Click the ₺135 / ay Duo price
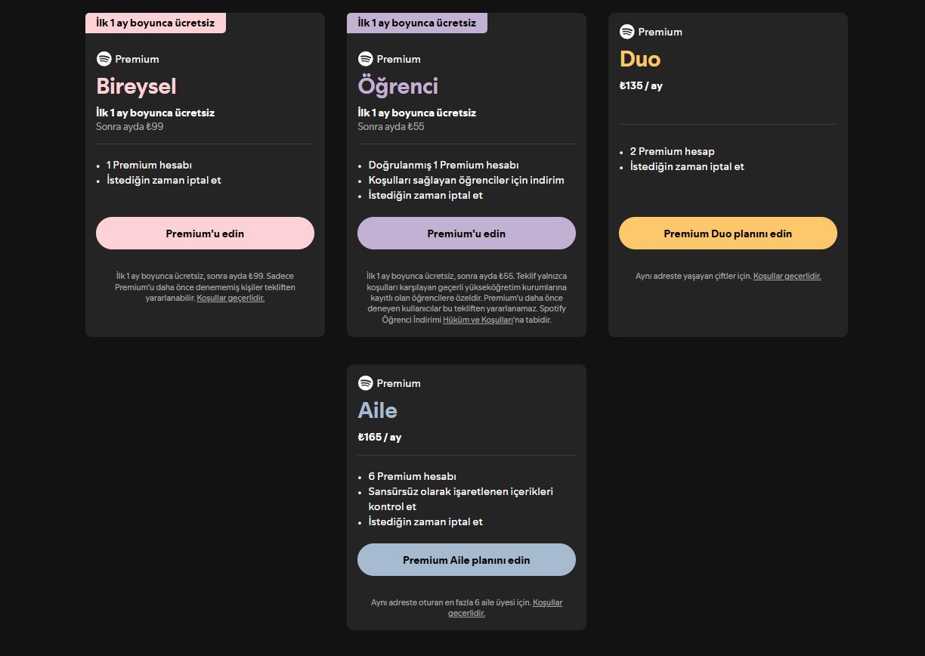925x656 pixels. click(x=640, y=86)
